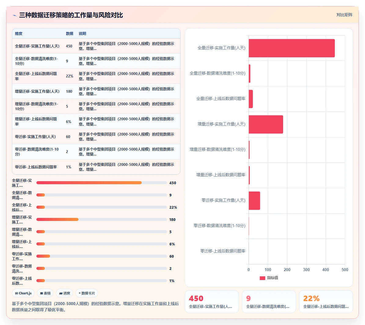Click the 增量迁移-上线后 6% progress bar

101,244
